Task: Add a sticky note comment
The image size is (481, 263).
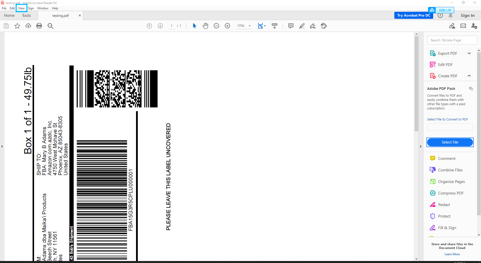Action: point(291,26)
